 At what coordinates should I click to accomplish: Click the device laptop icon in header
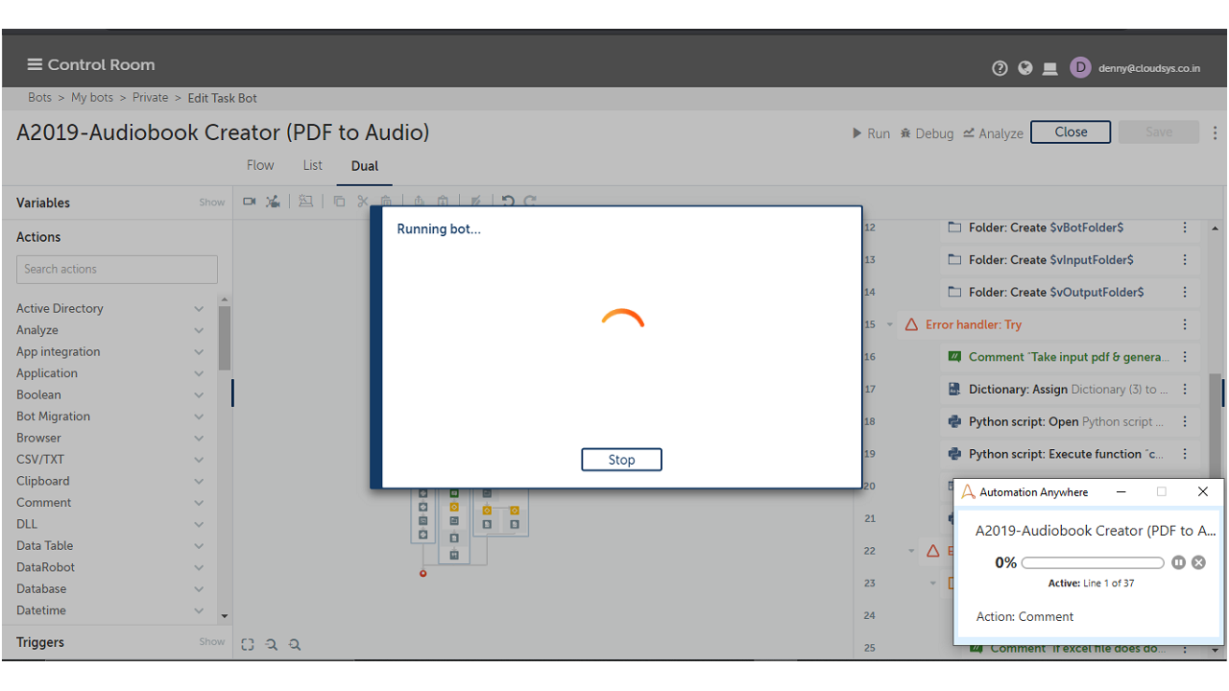[1049, 68]
